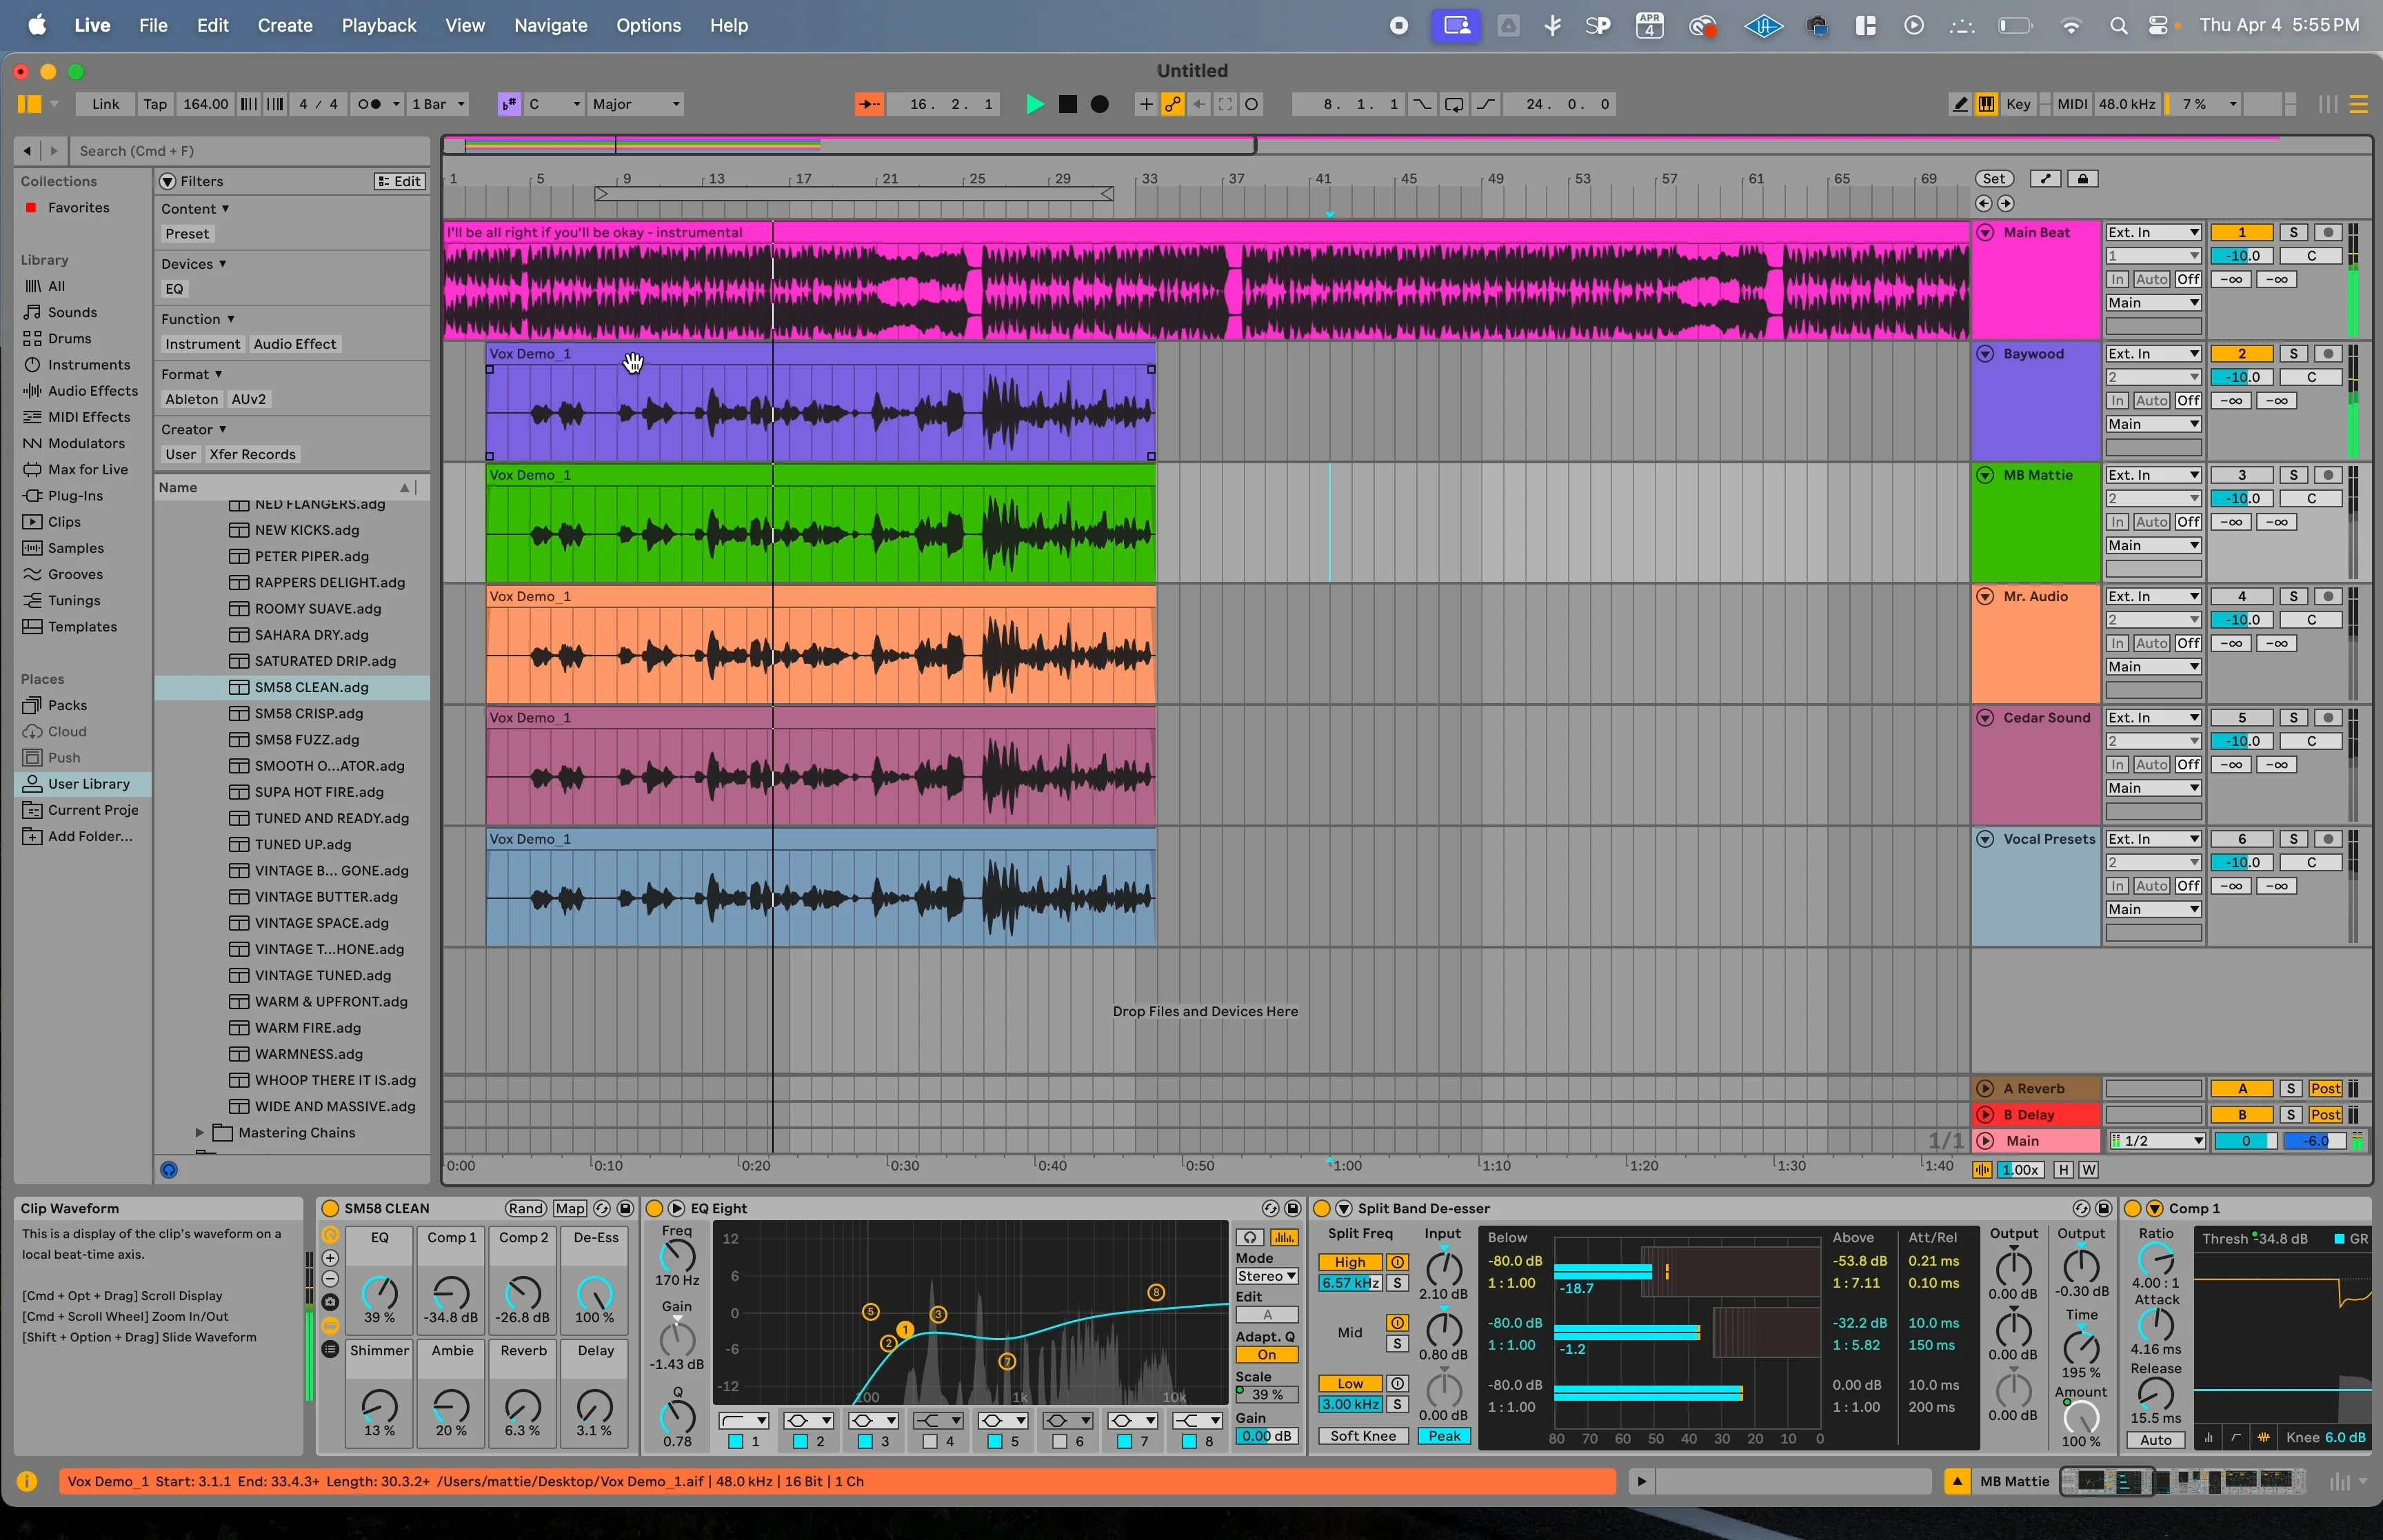Show the rack chain list selector

[x=330, y=1349]
